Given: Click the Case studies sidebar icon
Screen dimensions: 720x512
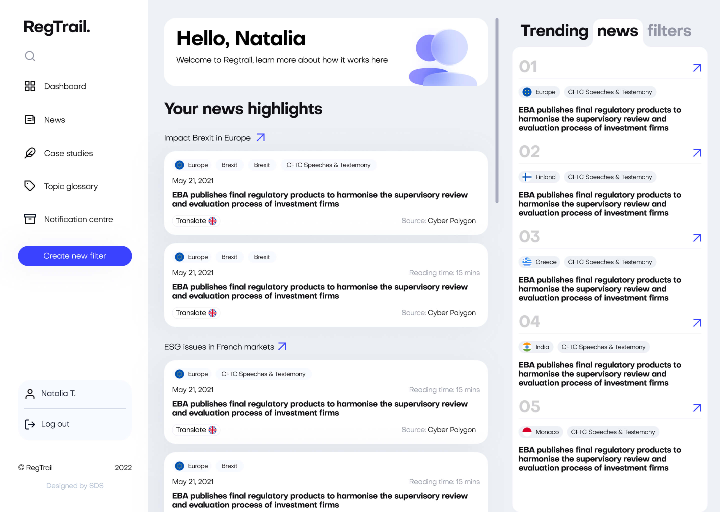Looking at the screenshot, I should (30, 153).
